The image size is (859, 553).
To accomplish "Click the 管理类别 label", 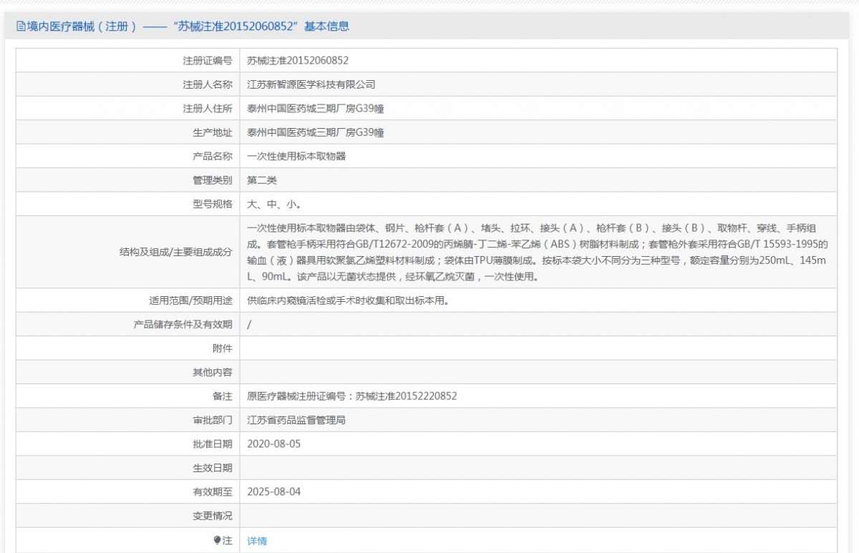I will [x=213, y=180].
